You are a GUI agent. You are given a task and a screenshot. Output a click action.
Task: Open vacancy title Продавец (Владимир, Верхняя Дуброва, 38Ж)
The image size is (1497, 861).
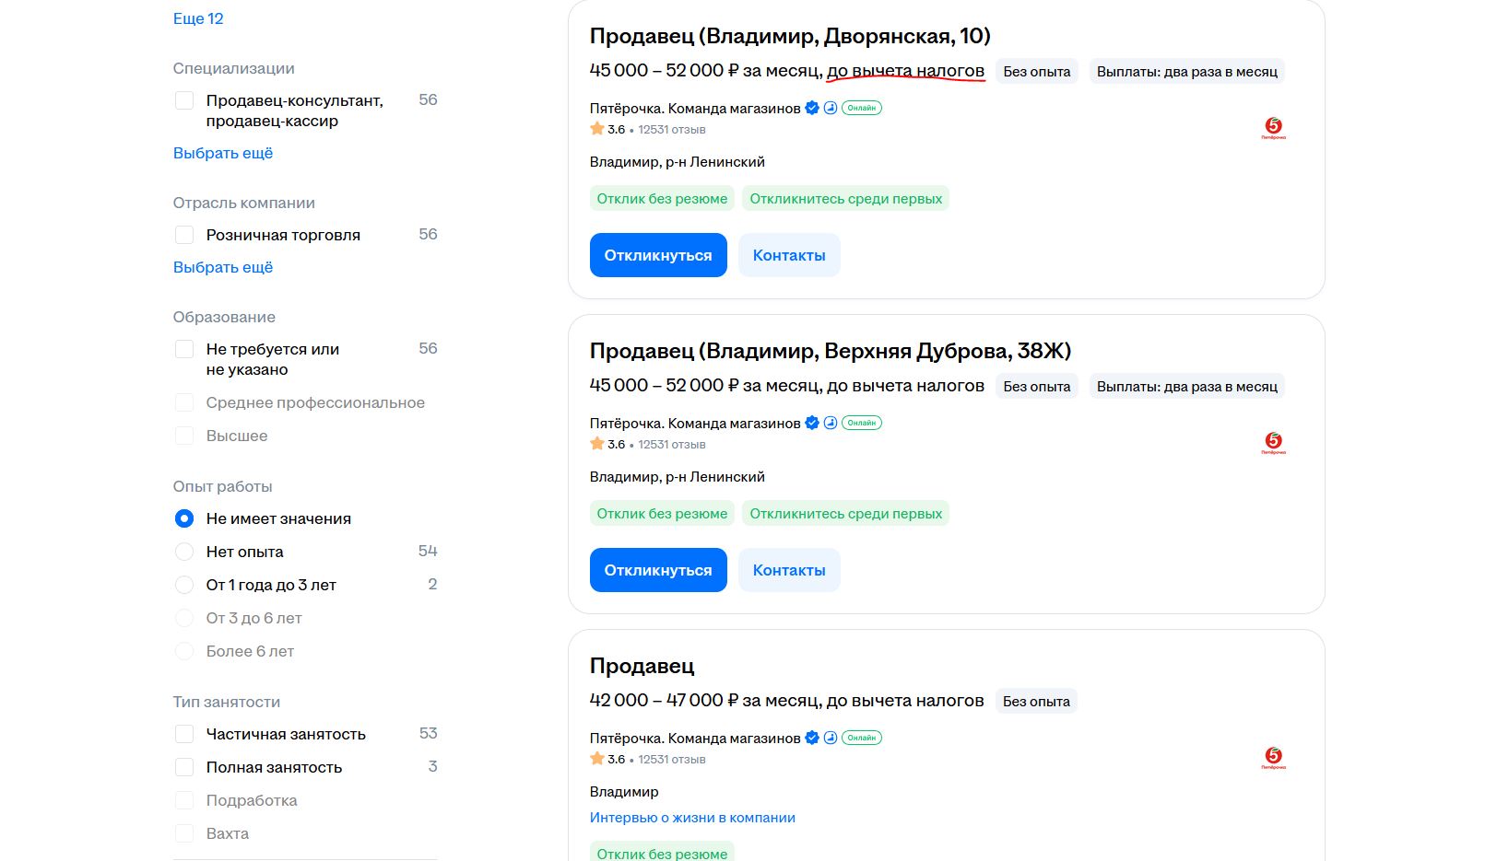(830, 351)
